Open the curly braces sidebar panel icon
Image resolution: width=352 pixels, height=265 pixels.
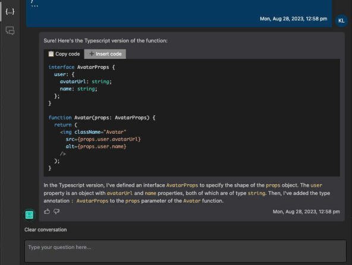pos(10,11)
